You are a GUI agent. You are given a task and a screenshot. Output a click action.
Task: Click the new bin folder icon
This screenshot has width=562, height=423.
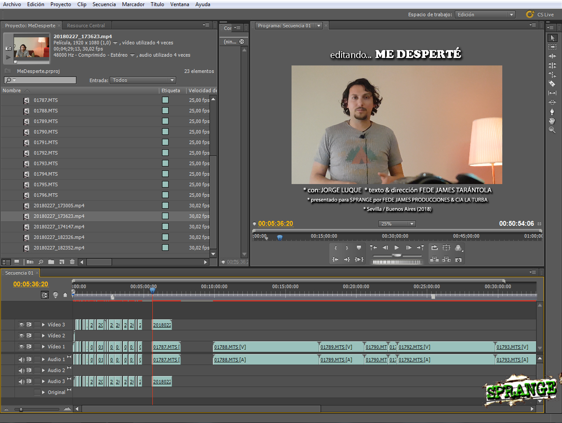(51, 262)
